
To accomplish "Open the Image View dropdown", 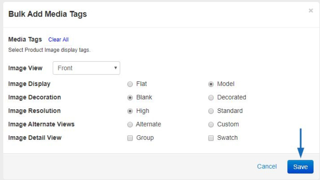I will point(86,68).
